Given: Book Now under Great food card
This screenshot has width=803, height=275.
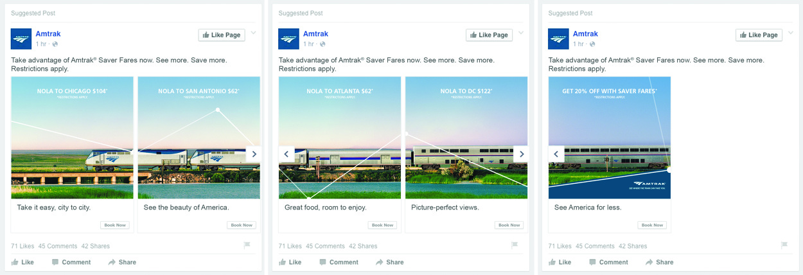Looking at the screenshot, I should 382,225.
